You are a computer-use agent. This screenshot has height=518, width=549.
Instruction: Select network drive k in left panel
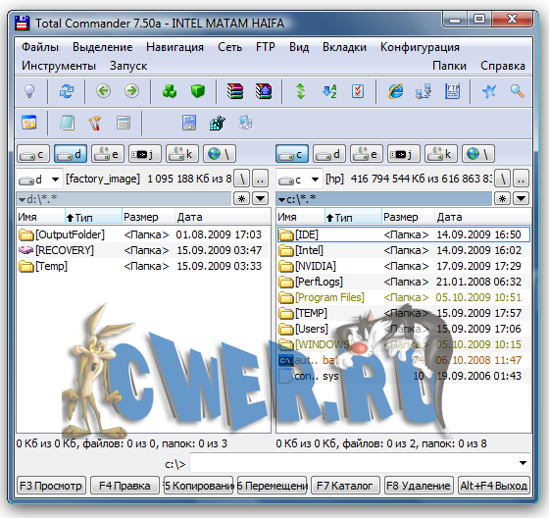coord(182,154)
